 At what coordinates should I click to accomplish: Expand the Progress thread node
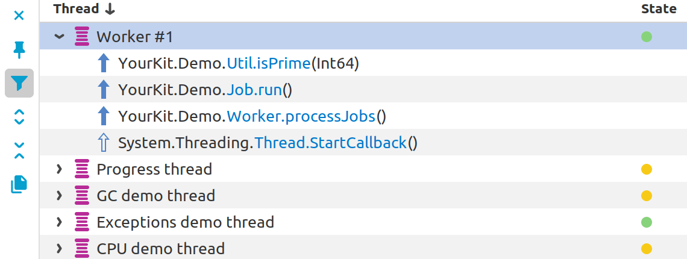point(59,169)
